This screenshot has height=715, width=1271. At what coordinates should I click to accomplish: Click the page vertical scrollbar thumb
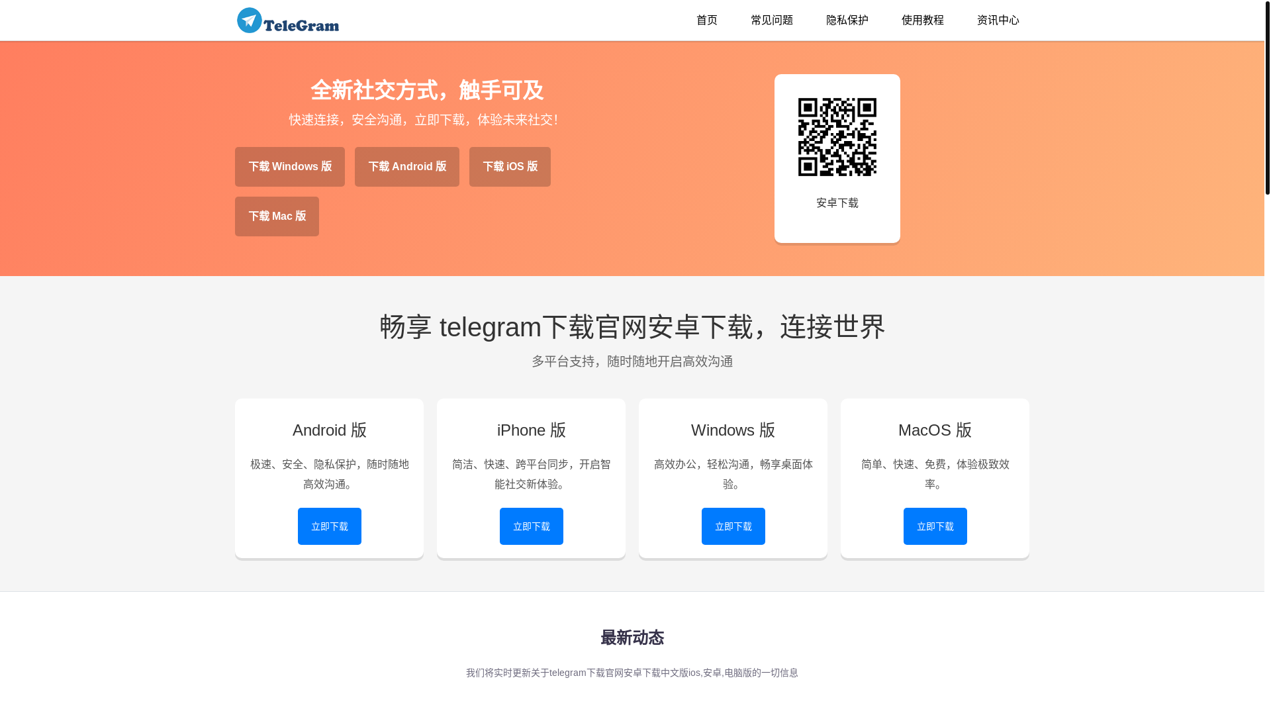click(x=1268, y=98)
